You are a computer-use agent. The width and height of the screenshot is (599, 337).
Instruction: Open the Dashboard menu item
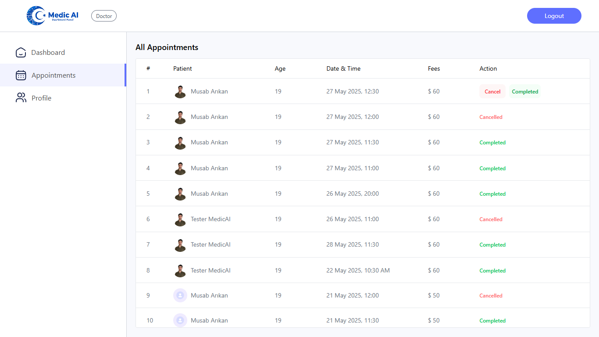(48, 53)
